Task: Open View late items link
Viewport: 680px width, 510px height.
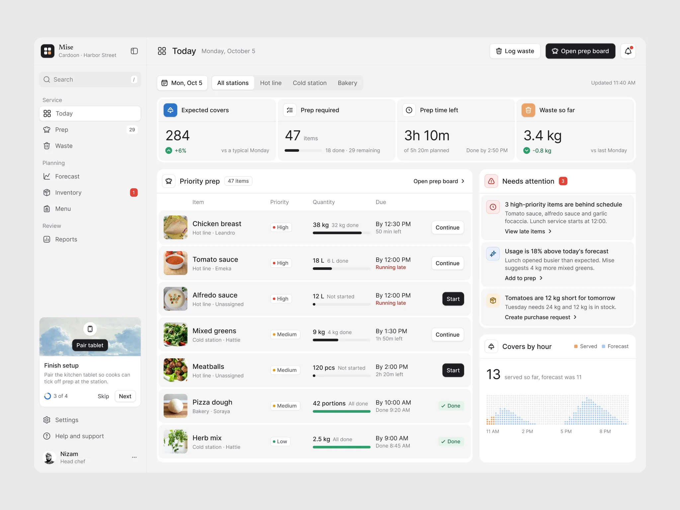Action: coord(528,231)
